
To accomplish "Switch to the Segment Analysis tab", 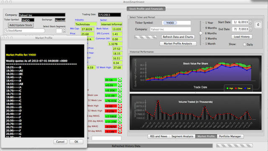I will [x=182, y=136].
